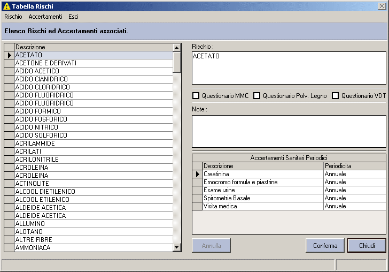Screen dimensions: 389x272
Task: Click the Periodicita column header
Action: 354,166
